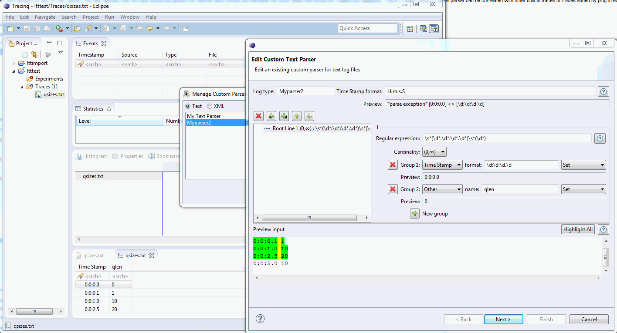This screenshot has height=333, width=617.
Task: Open help for Regular expression
Action: 600,138
